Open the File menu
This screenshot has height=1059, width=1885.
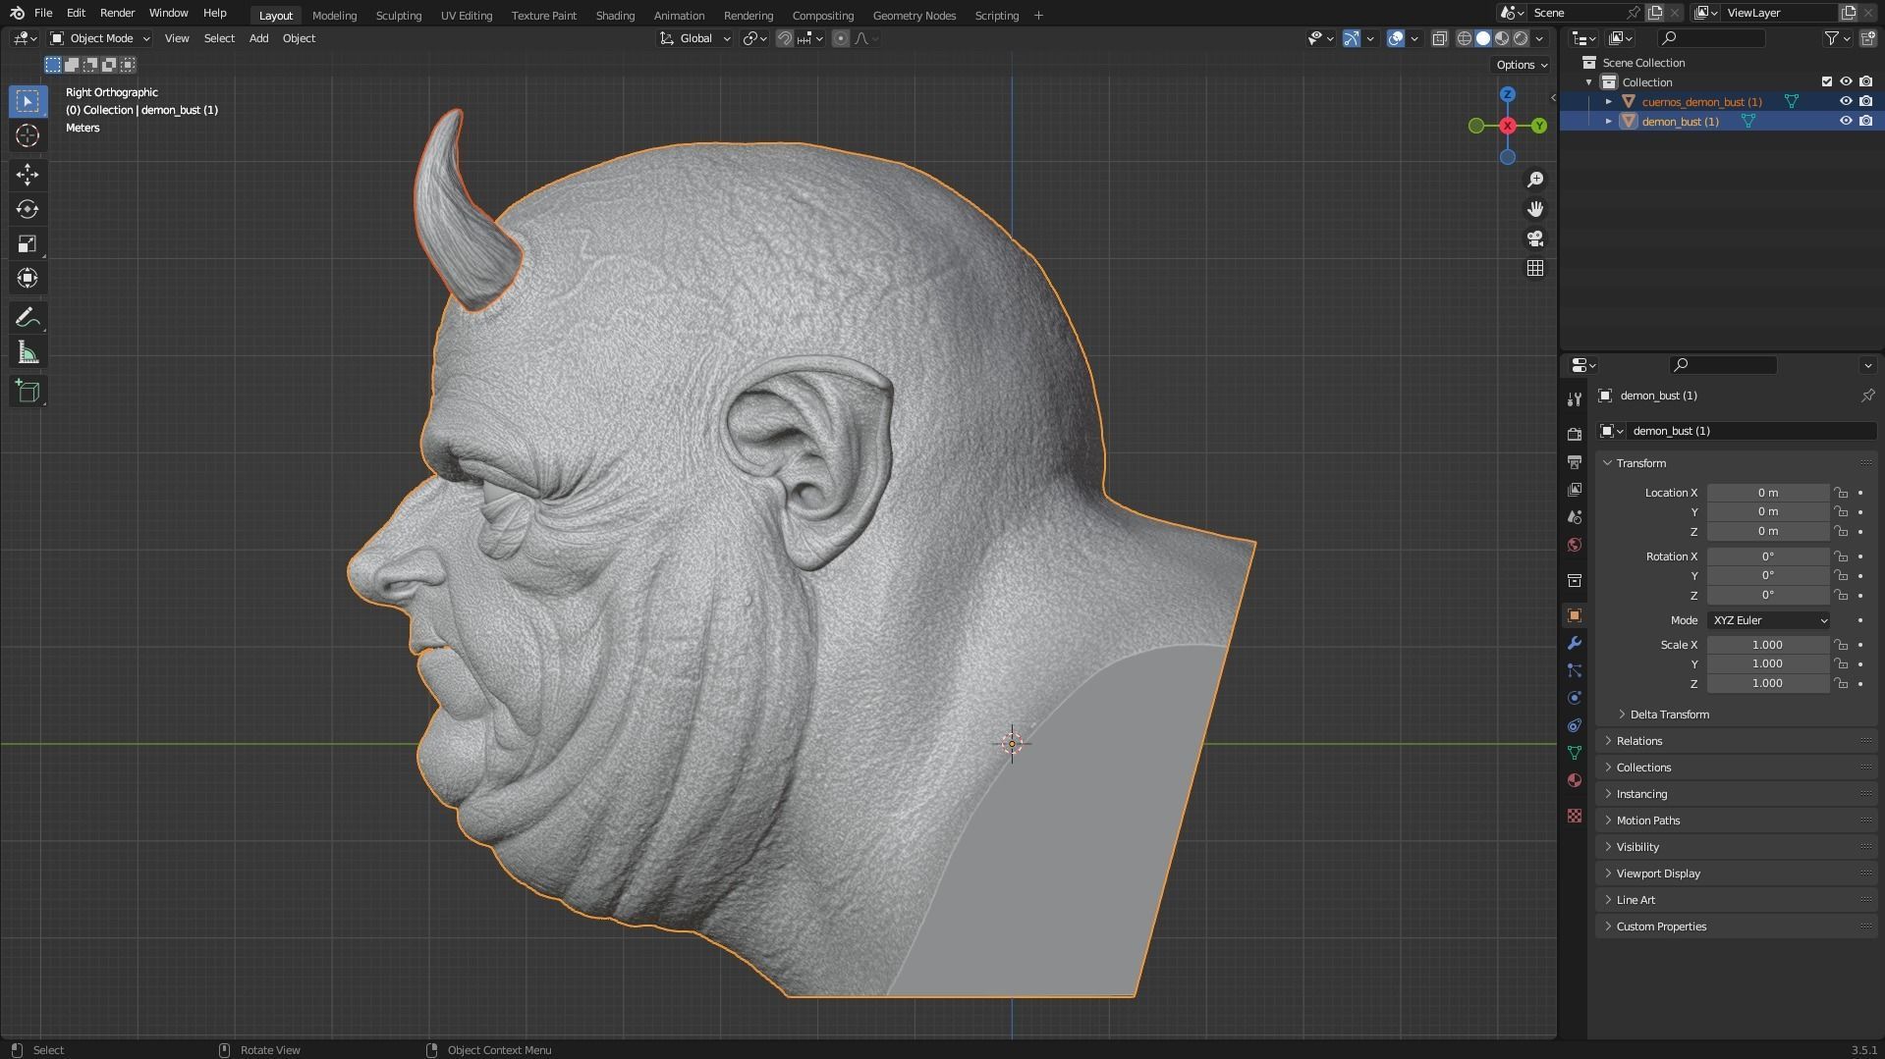pos(43,13)
